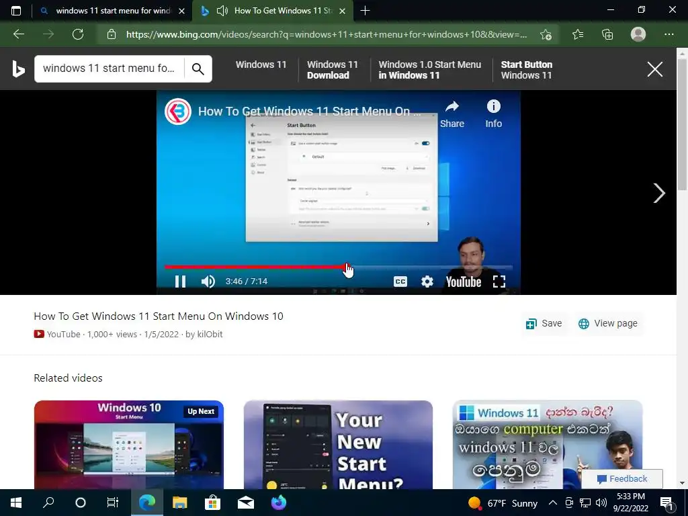Click the search magnifier button
This screenshot has width=688, height=516.
pyautogui.click(x=198, y=69)
